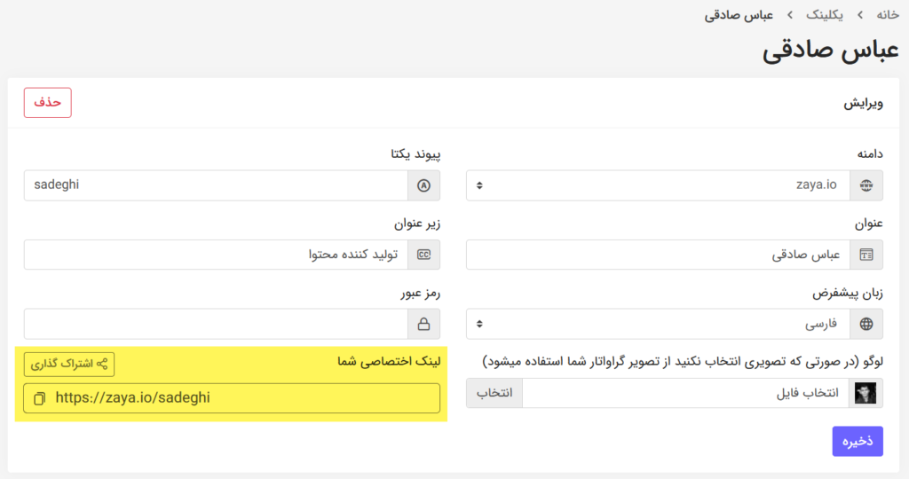Click the padlock icon beside password field
Viewport: 909px width, 479px height.
(x=423, y=324)
